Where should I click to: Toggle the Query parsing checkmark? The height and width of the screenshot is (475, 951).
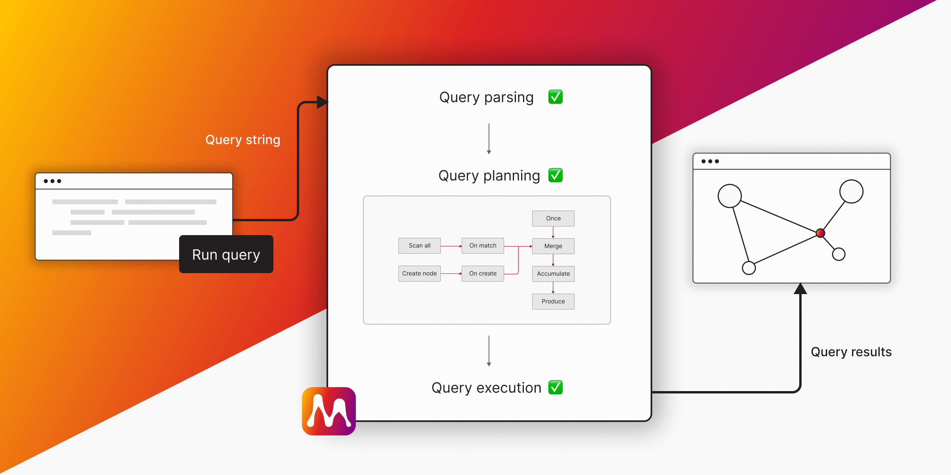[x=553, y=96]
